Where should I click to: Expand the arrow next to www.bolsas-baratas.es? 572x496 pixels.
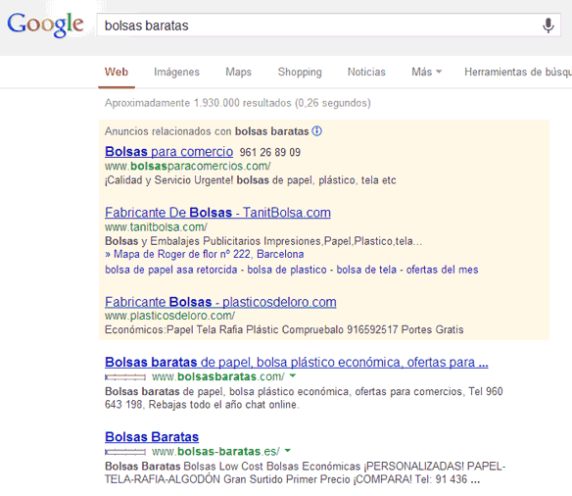288,451
